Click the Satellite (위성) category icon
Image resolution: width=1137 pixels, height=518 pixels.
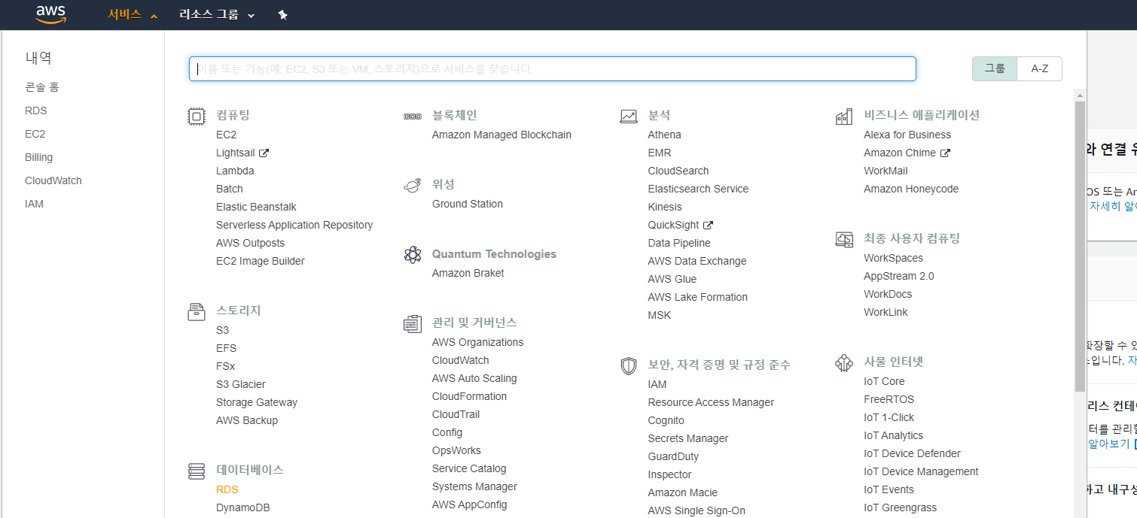(413, 185)
